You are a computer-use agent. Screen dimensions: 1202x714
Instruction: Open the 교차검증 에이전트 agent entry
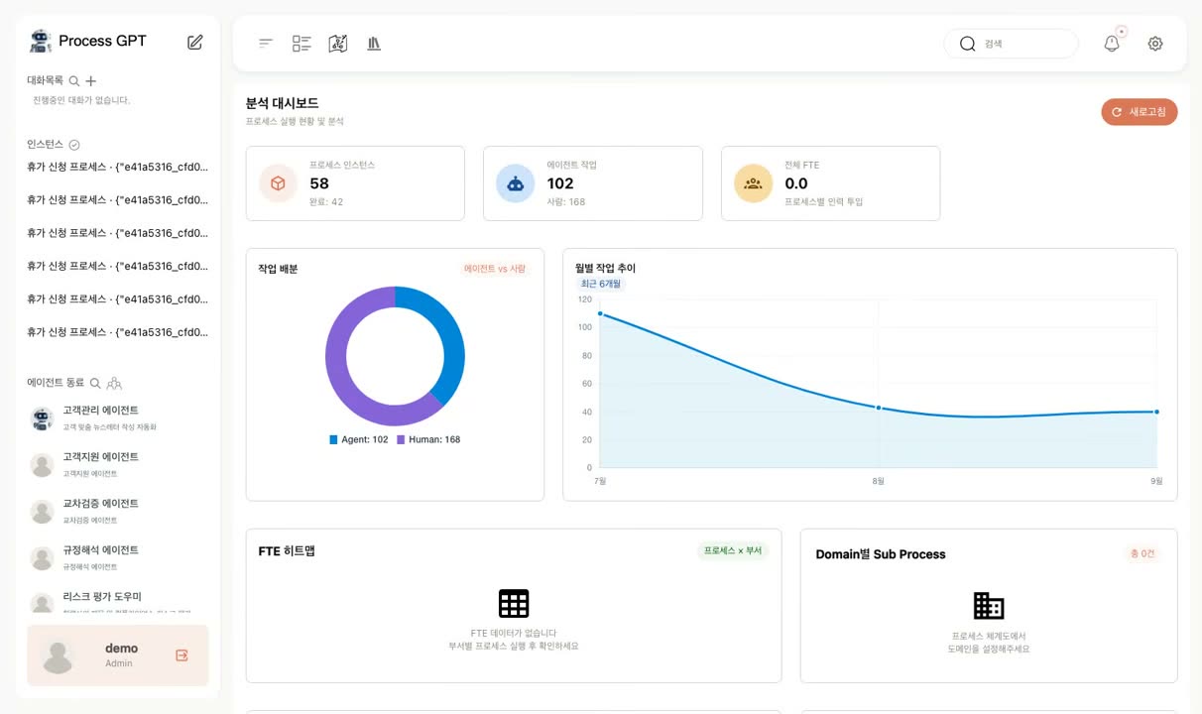point(118,511)
